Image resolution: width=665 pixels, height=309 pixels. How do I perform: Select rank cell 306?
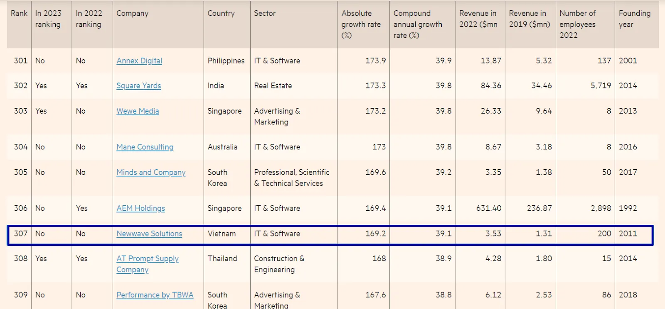point(21,208)
